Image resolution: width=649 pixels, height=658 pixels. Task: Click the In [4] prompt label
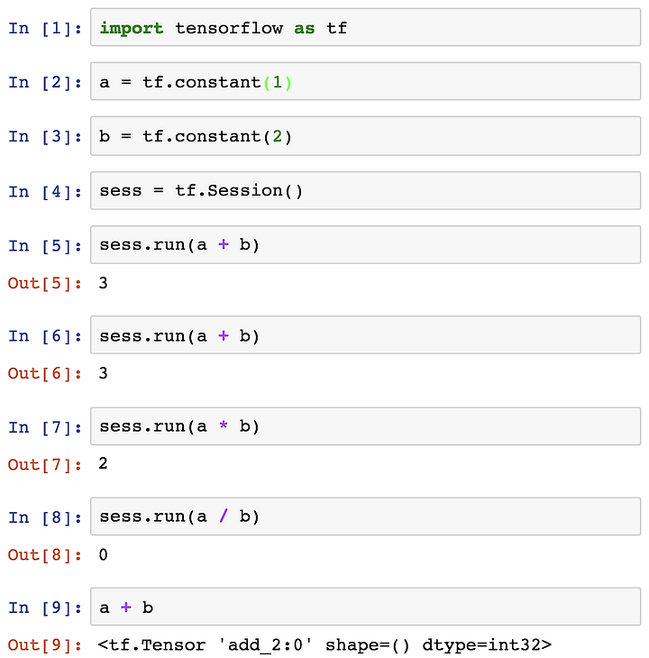45,192
